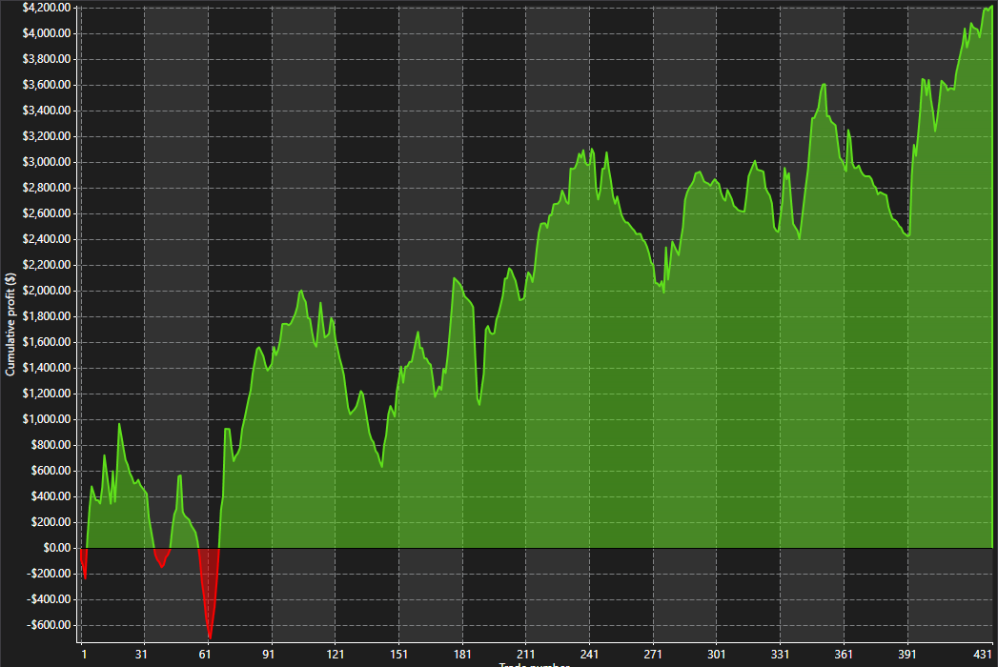Click the $1,200.00 y-axis label

47,394
